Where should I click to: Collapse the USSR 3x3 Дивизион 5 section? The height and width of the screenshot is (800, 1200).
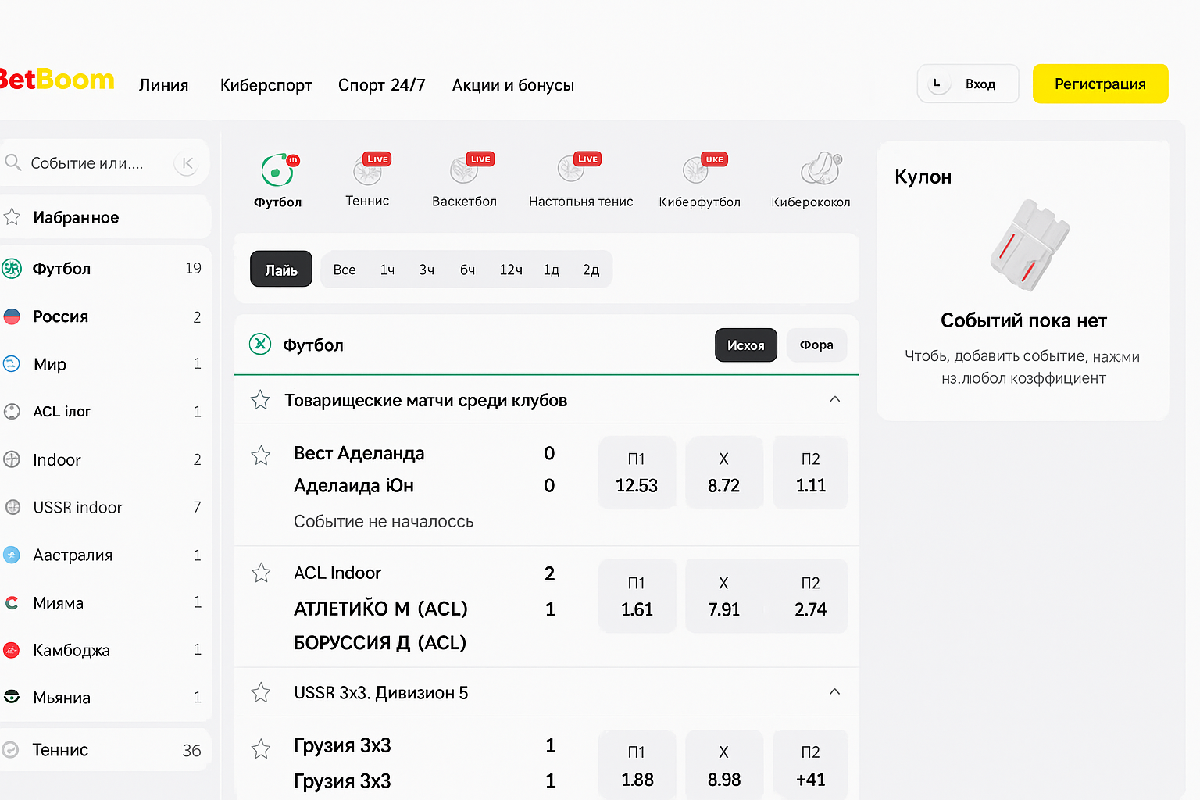click(x=834, y=692)
